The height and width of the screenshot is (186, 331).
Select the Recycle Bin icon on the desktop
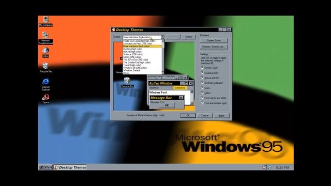tap(46, 68)
